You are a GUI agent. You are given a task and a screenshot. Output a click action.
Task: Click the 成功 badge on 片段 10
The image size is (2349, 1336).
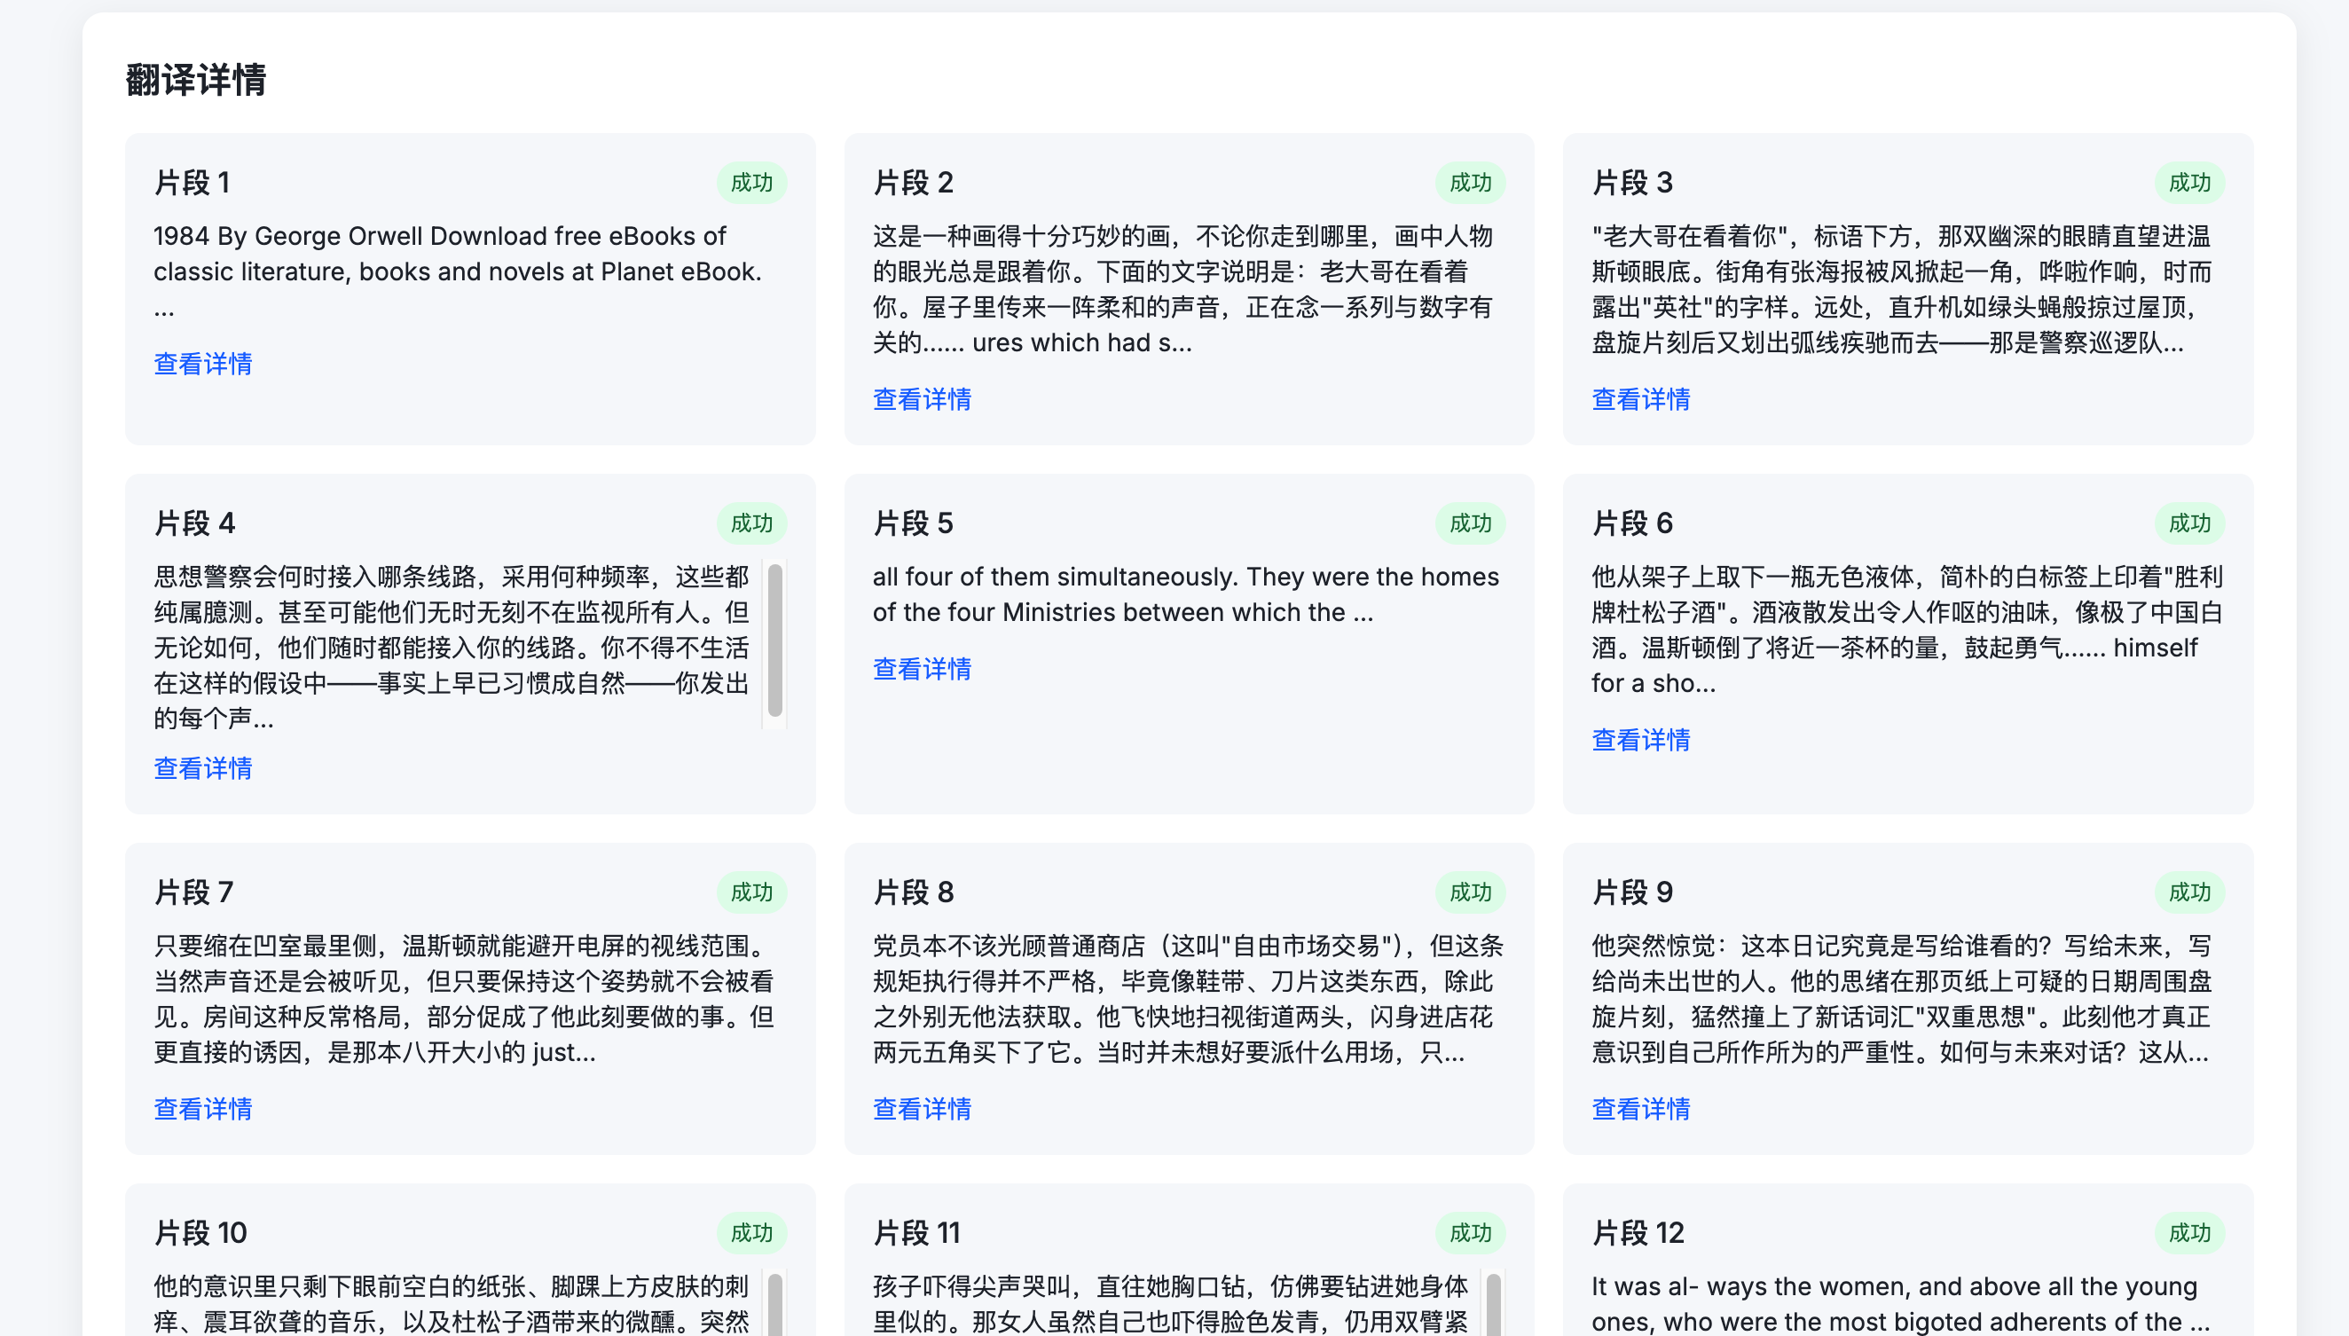click(x=751, y=1232)
